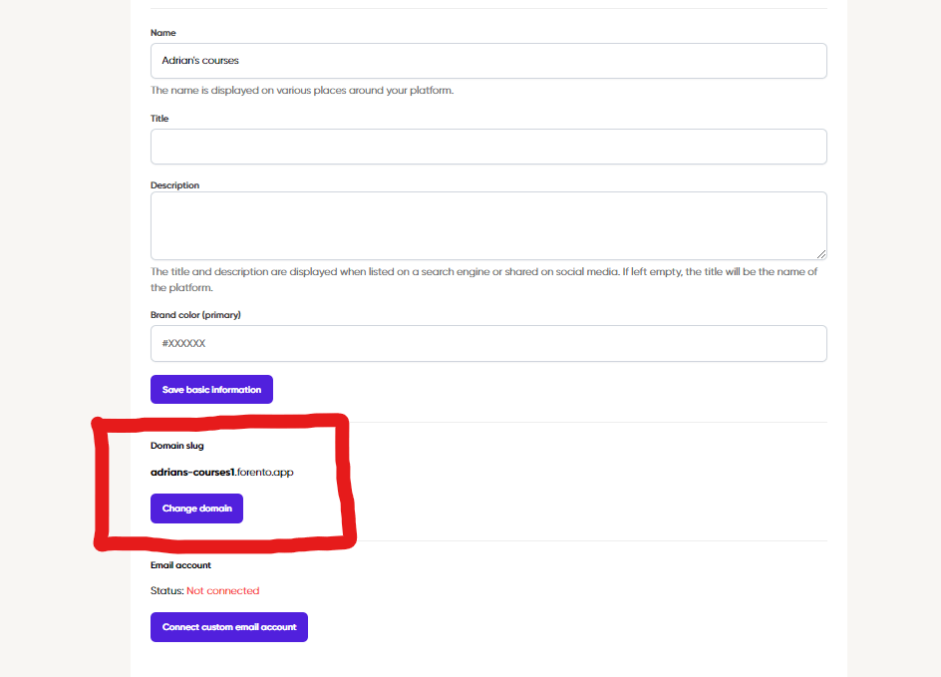Click the Name input containing Adrian's courses
This screenshot has width=941, height=677.
(488, 61)
